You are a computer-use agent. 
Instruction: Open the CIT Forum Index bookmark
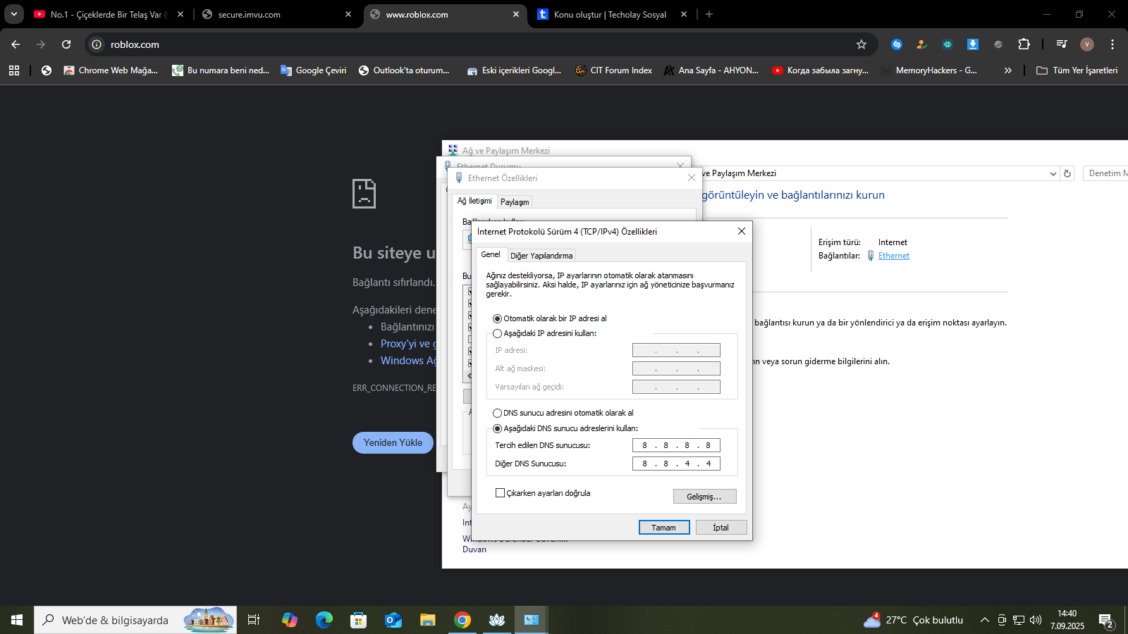(x=613, y=70)
